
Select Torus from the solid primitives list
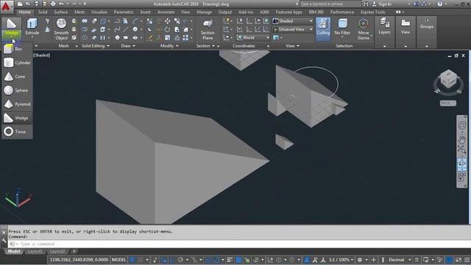point(17,132)
